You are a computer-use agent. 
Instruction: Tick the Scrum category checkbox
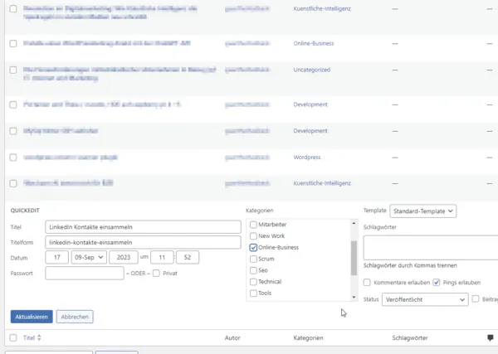click(x=253, y=259)
